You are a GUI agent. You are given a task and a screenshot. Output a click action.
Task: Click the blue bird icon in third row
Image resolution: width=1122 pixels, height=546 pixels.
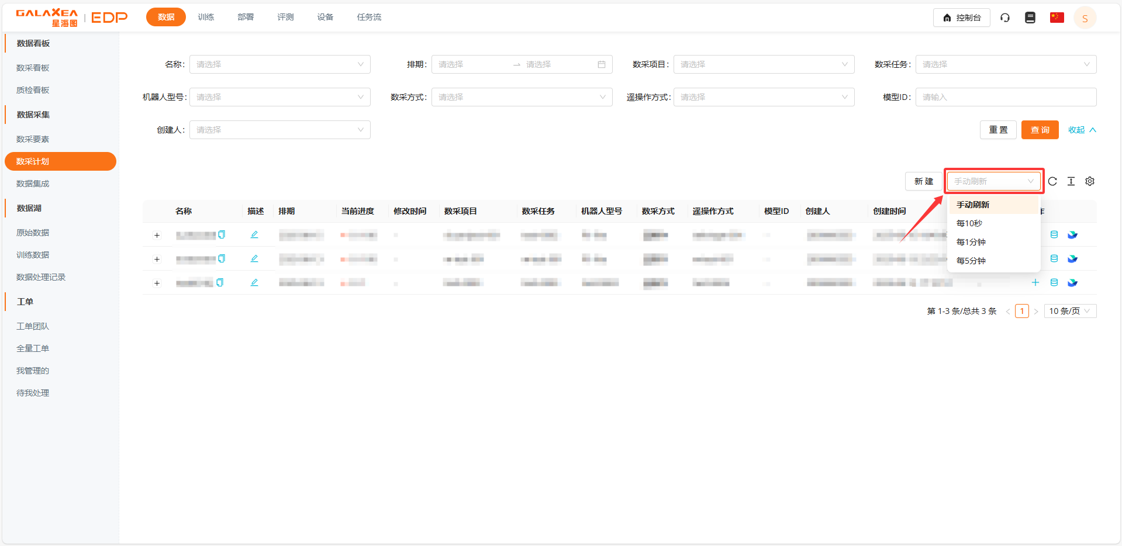point(1072,283)
